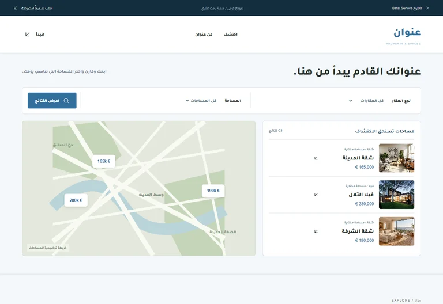Click the شقة المدينة living room thumbnail
The height and width of the screenshot is (304, 443).
tap(396, 158)
